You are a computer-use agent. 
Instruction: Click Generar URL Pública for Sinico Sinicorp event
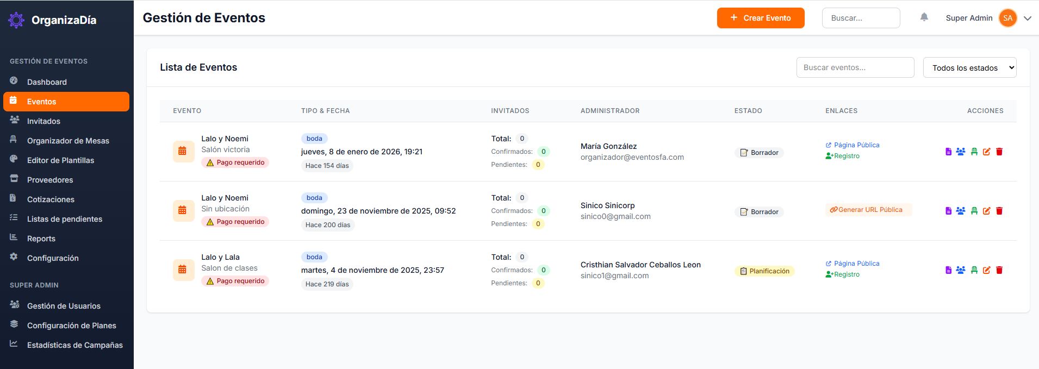[x=868, y=210]
